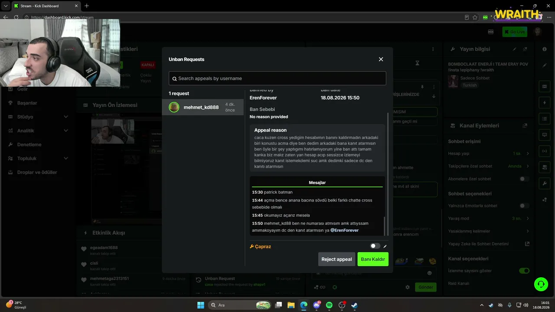Go back in browser
This screenshot has width=555, height=312.
click(x=6, y=17)
